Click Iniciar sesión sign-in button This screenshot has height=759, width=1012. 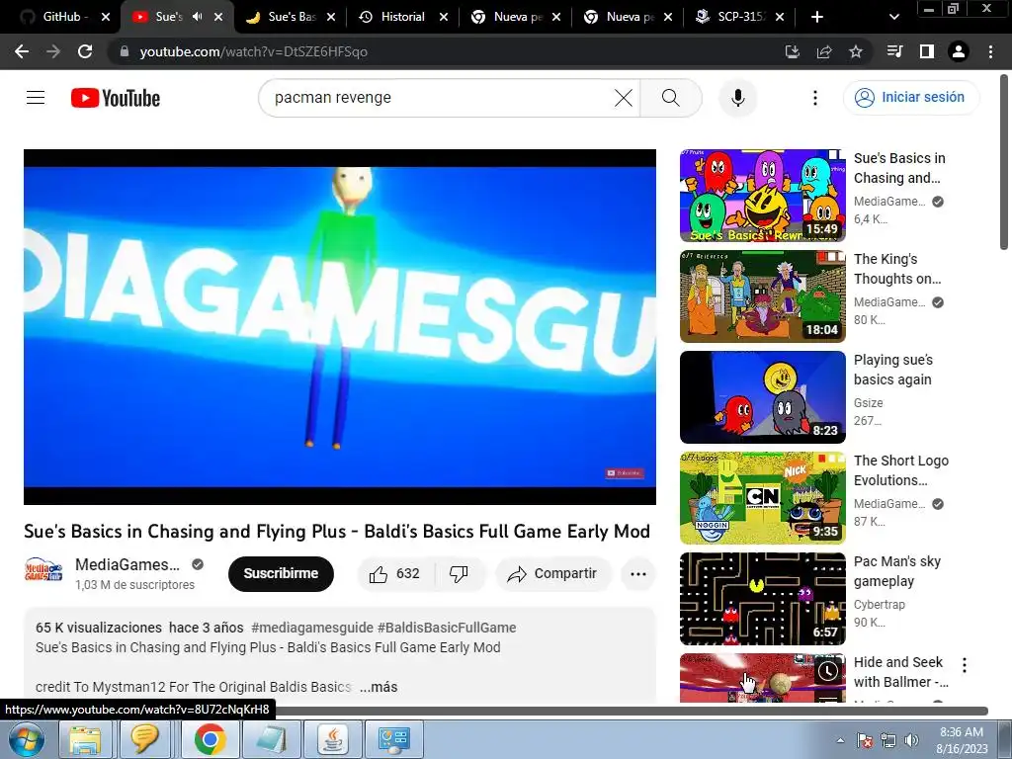pos(911,98)
